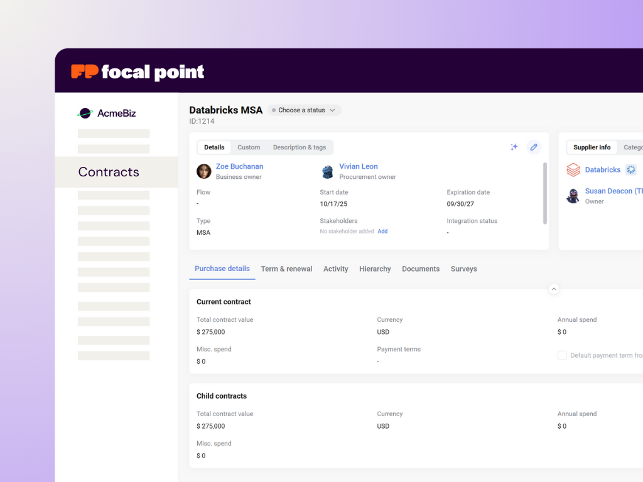Click Zoe Buchanan's avatar
643x482 pixels.
204,171
